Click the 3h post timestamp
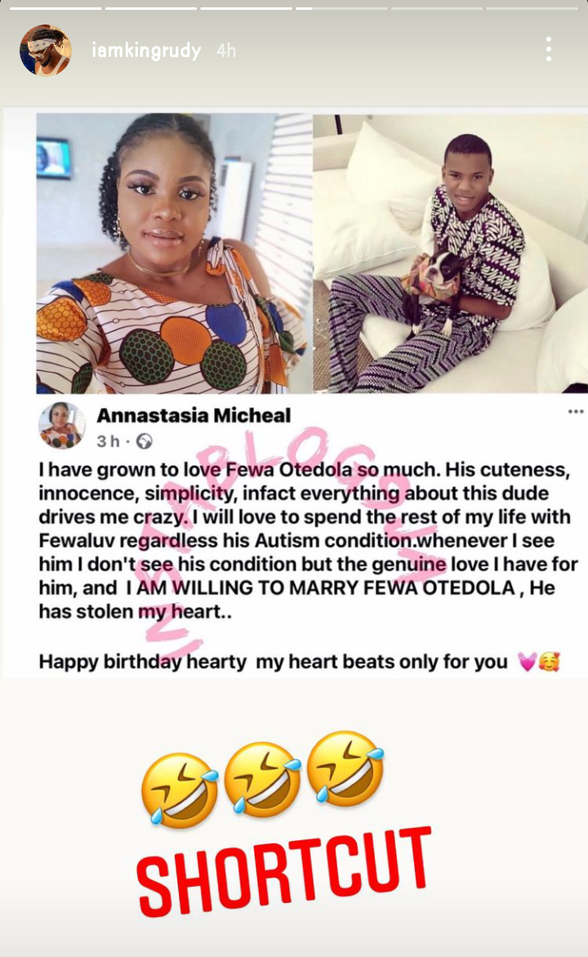Screen dimensions: 588x957 [108, 440]
